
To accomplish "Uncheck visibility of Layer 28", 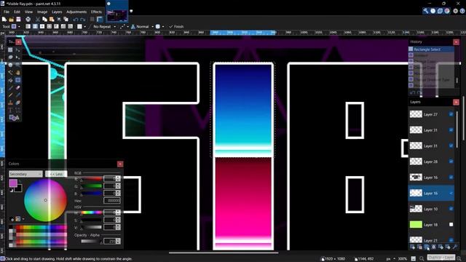I will click(x=451, y=162).
